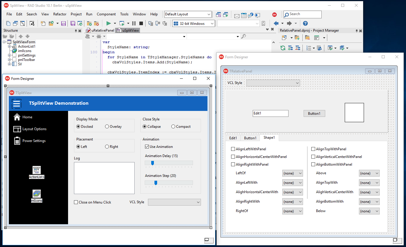Select the imlIcons component icon on form
Image resolution: width=406 pixels, height=247 pixels.
[x=37, y=194]
